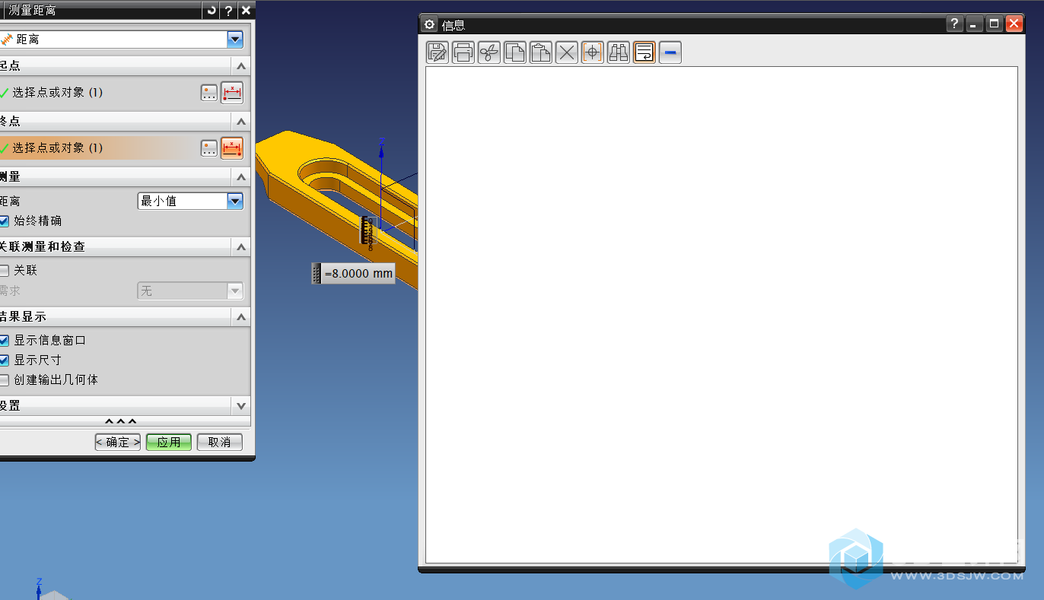
Task: Click the Cut scissors icon in Information window
Action: coord(489,52)
